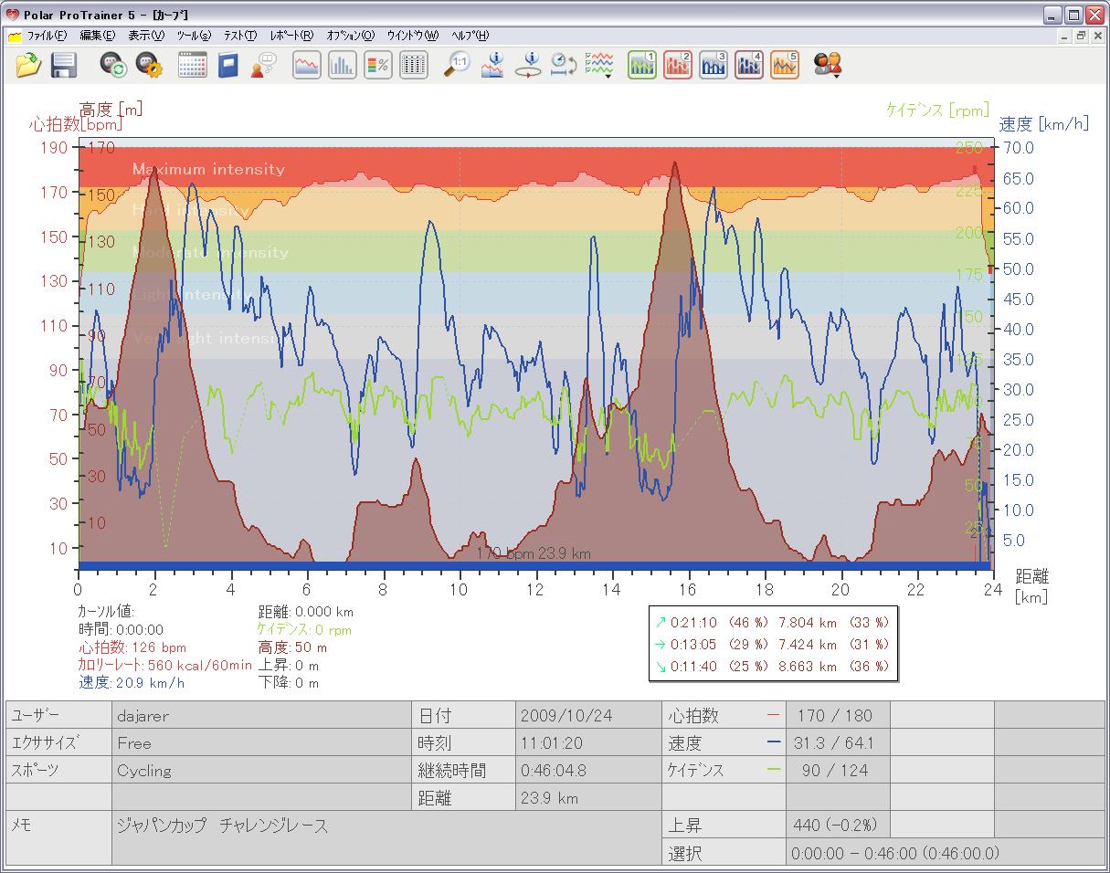The image size is (1110, 873).
Task: Click the lap info loop icon
Action: point(528,65)
